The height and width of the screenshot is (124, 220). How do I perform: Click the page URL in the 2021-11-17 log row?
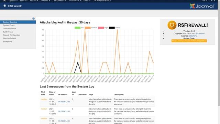coord(100,102)
